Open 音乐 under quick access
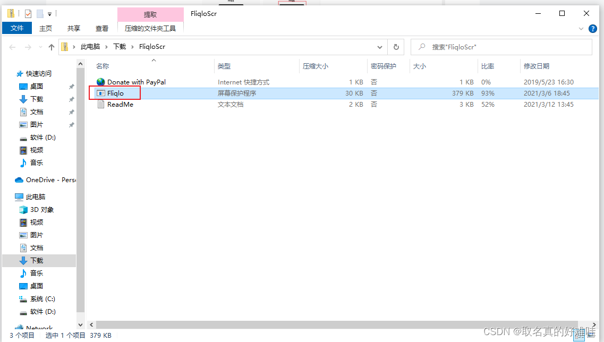Screen dimensions: 604x342 click(37, 163)
